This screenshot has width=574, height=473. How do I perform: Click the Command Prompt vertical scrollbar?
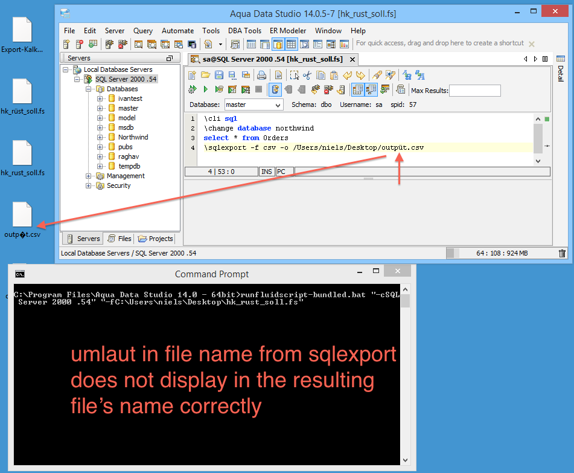point(405,375)
